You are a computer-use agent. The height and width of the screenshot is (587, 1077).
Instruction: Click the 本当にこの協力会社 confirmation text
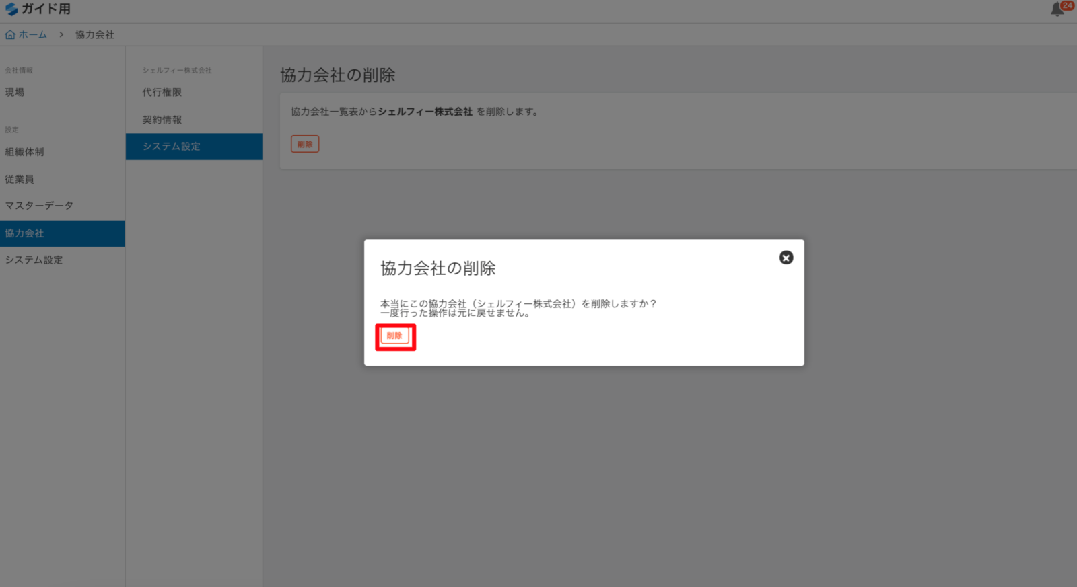tap(518, 304)
